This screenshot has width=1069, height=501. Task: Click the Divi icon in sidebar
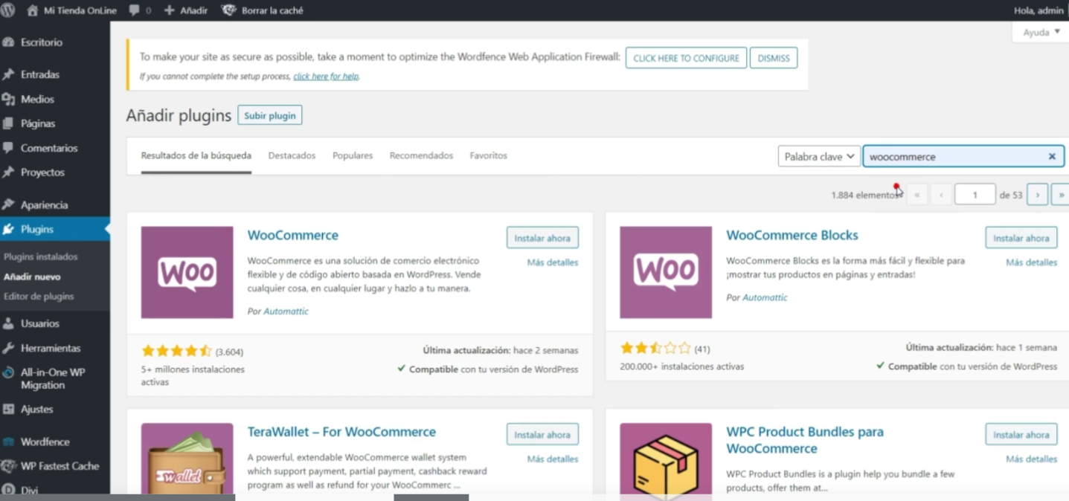9,490
